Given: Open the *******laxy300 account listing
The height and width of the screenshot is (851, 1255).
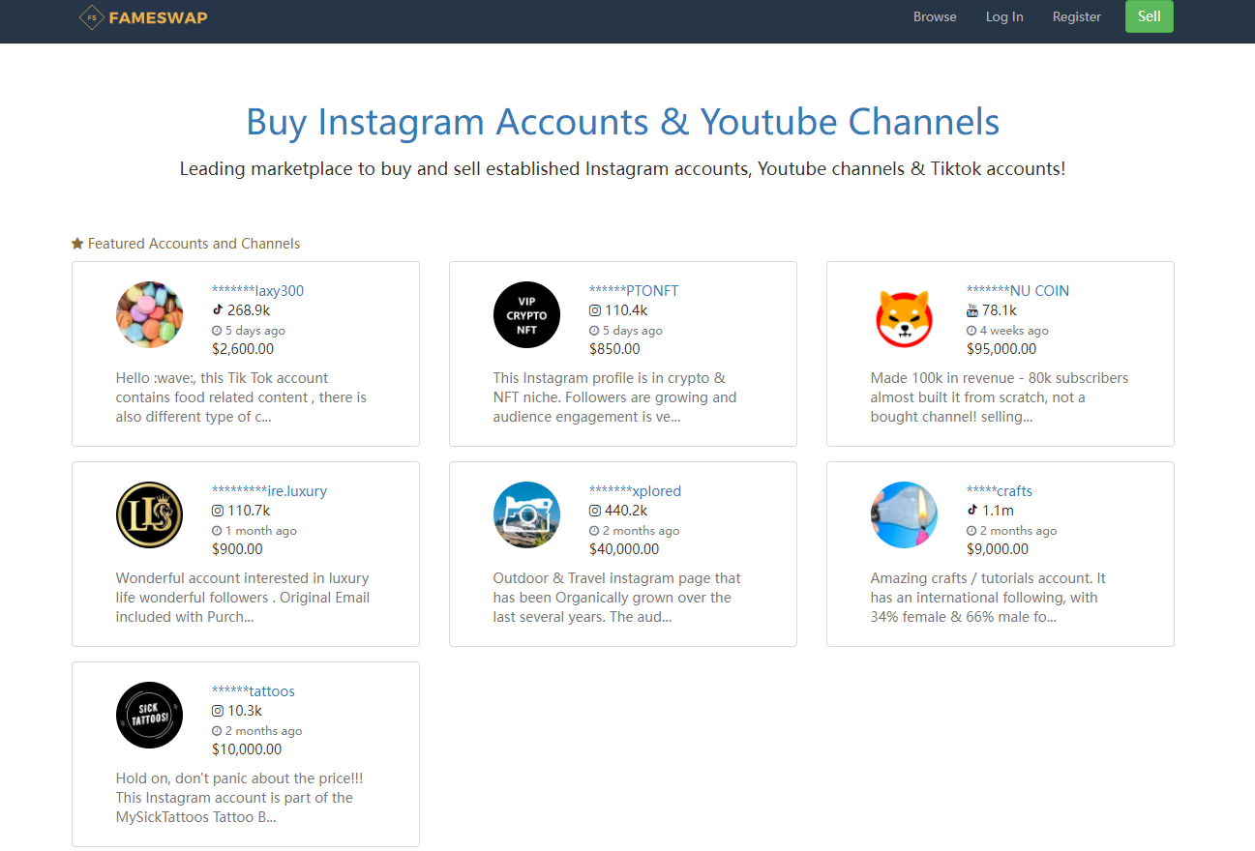Looking at the screenshot, I should tap(257, 290).
